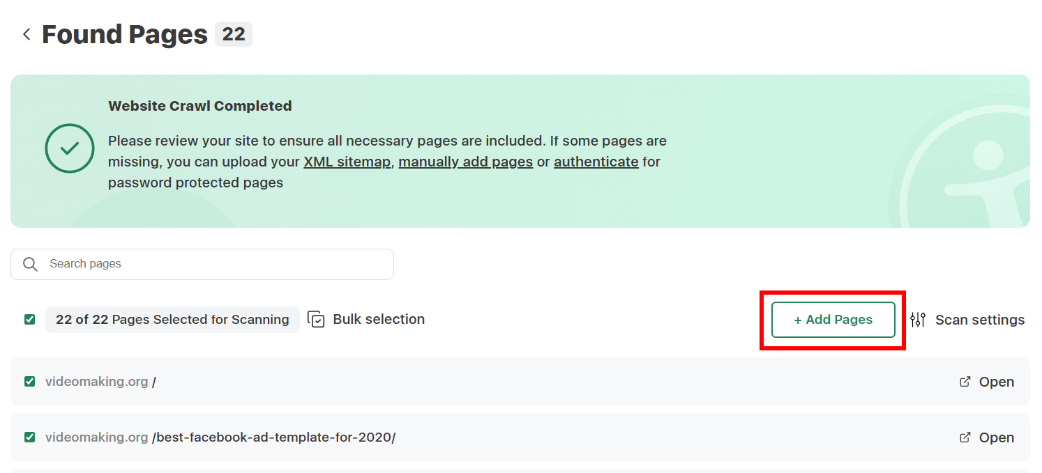
Task: Click the Scan settings label
Action: click(980, 319)
